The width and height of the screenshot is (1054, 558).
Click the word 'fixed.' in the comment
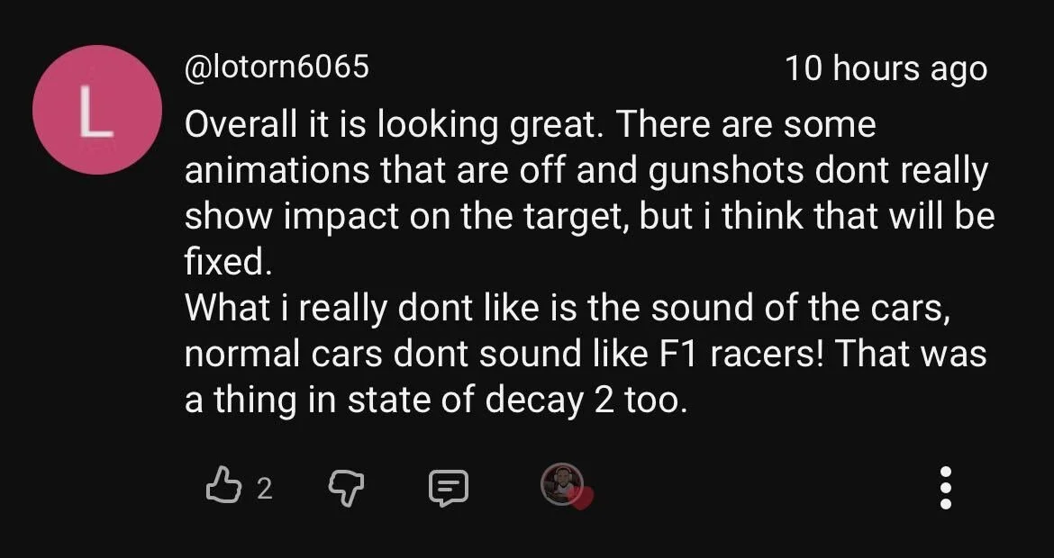pos(229,262)
